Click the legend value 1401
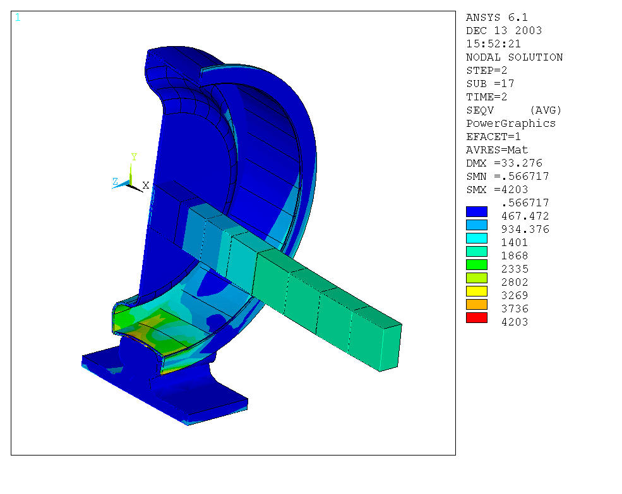 515,243
